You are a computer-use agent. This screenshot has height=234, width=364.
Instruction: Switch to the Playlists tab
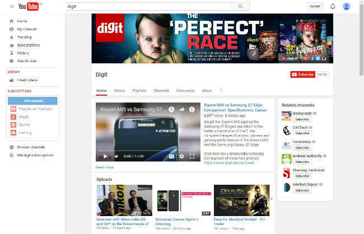point(139,91)
